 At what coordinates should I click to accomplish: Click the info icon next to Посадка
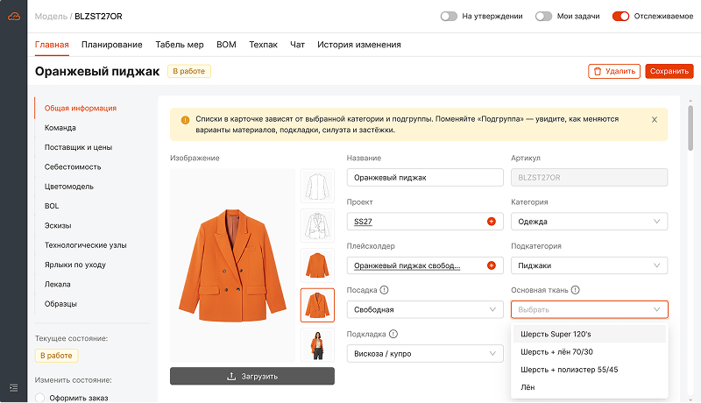pyautogui.click(x=384, y=290)
